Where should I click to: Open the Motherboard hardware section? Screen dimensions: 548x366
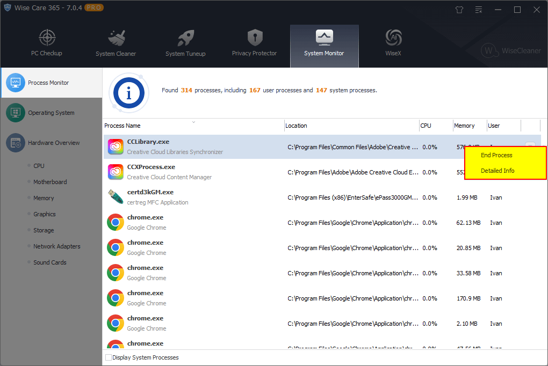[x=50, y=182]
